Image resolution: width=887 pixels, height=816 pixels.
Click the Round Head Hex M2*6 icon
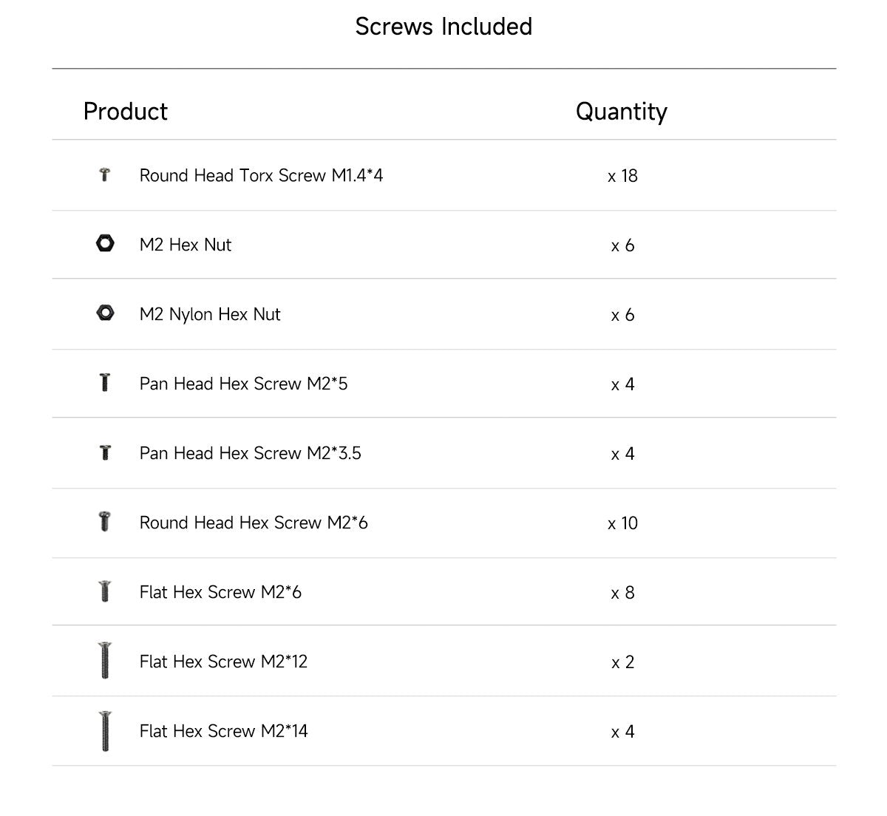click(105, 522)
